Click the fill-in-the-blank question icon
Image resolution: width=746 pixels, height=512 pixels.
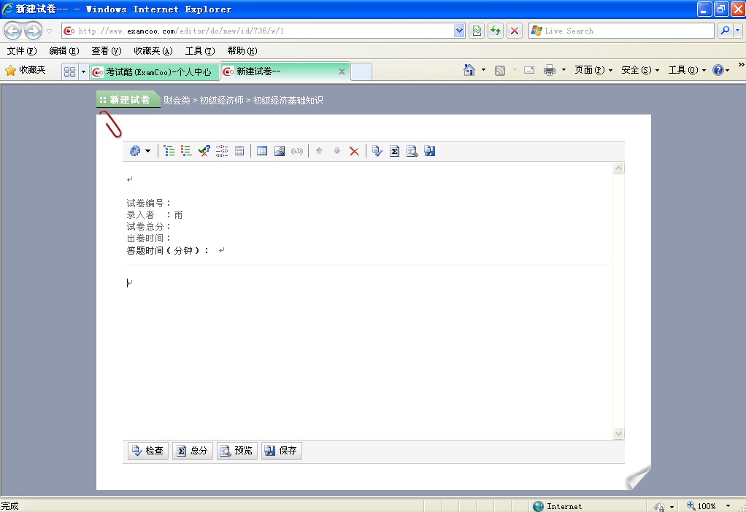[222, 151]
